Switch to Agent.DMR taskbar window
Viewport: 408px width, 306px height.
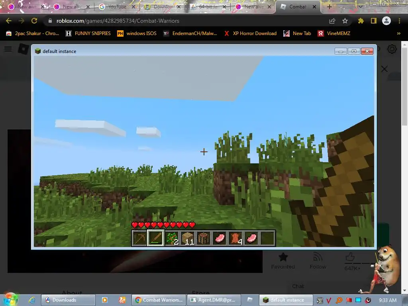(214, 300)
